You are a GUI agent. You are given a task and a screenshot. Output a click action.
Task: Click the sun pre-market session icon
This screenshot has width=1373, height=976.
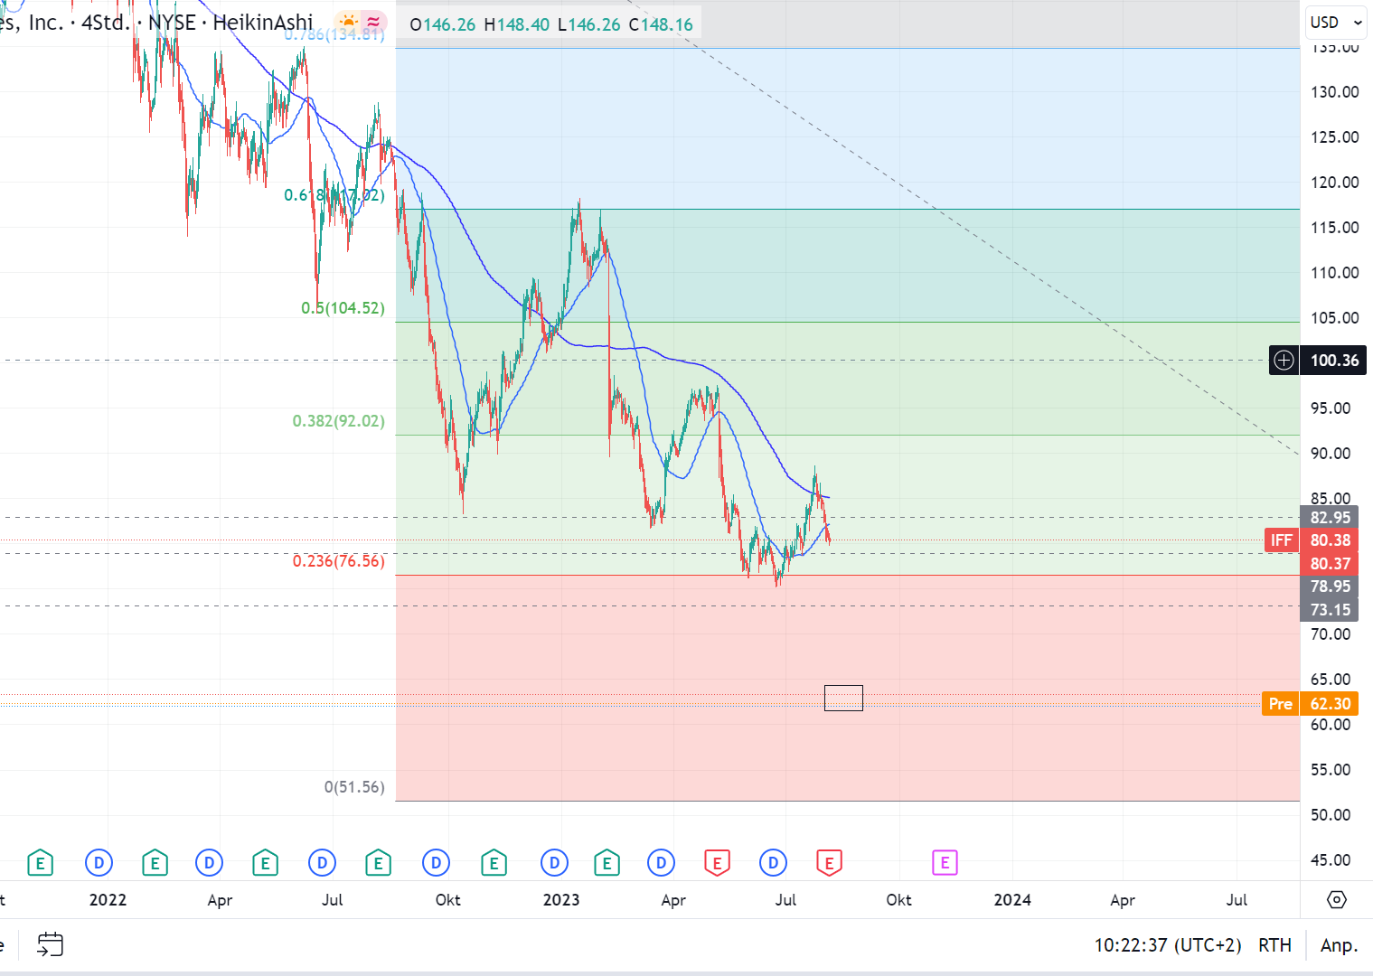(x=348, y=22)
